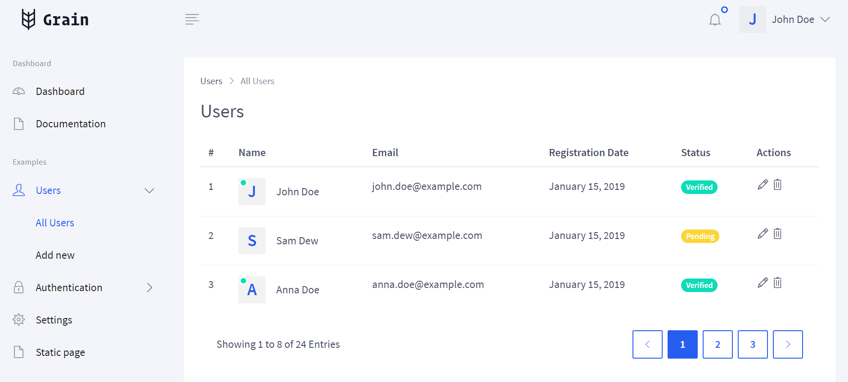Click the Registration Date column header
848x382 pixels.
coord(588,153)
